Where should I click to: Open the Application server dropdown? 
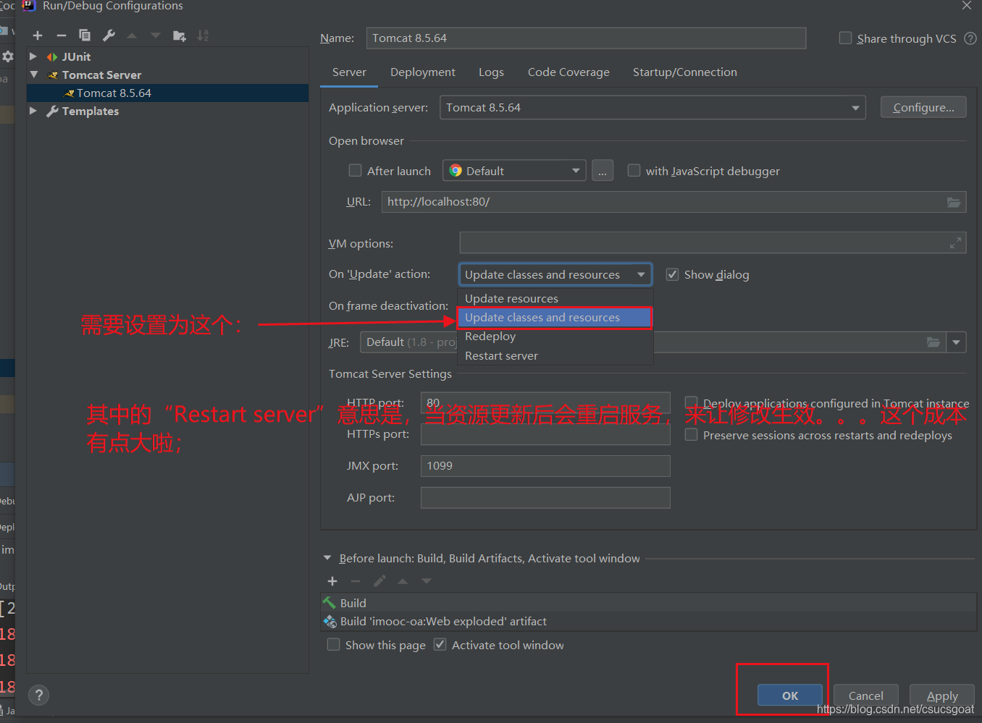tap(652, 108)
